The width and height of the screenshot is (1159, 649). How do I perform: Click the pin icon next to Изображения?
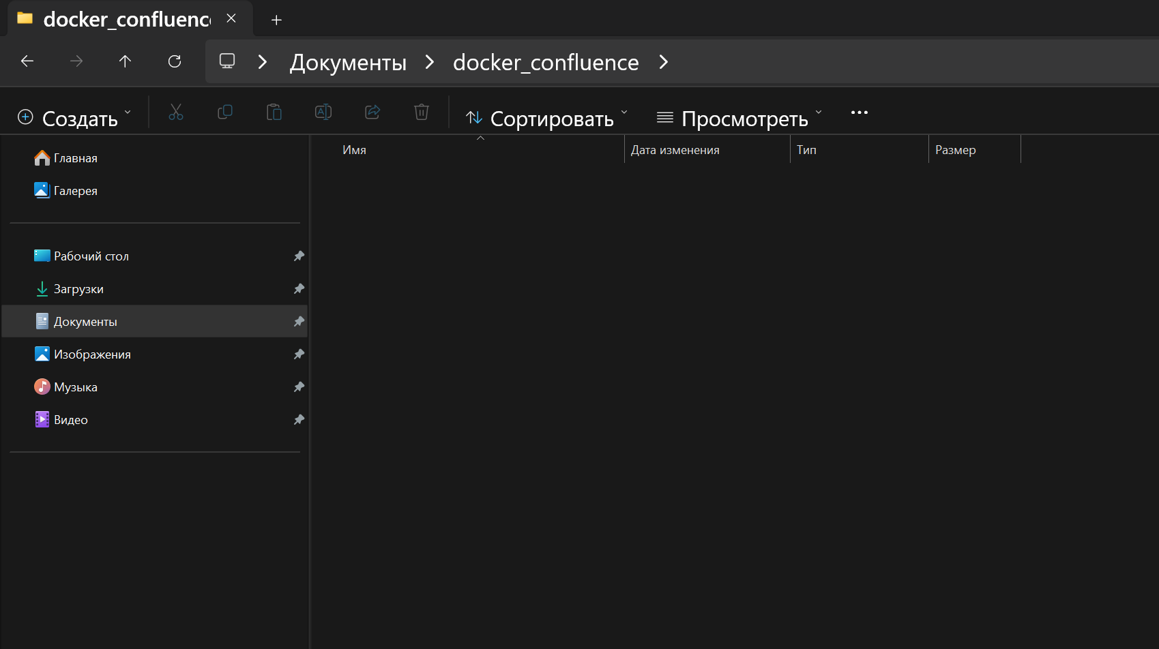(x=299, y=354)
